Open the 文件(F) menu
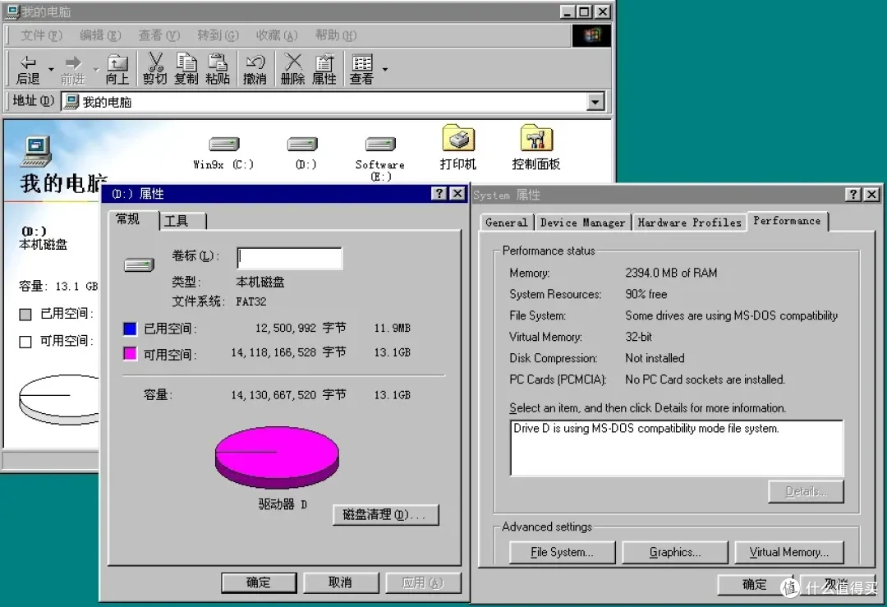Image resolution: width=887 pixels, height=607 pixels. point(41,35)
